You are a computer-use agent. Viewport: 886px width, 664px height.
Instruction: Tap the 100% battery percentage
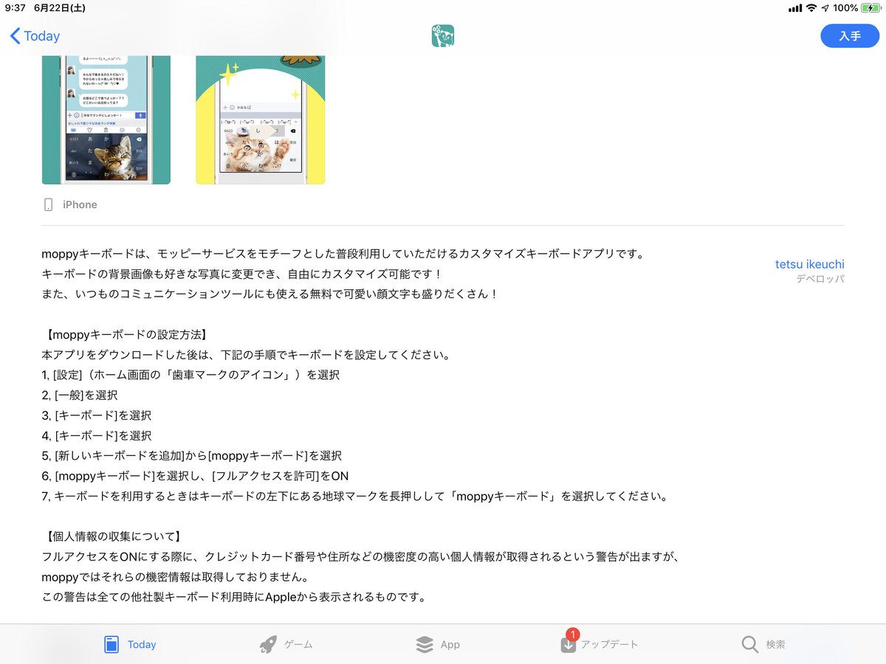pos(845,8)
